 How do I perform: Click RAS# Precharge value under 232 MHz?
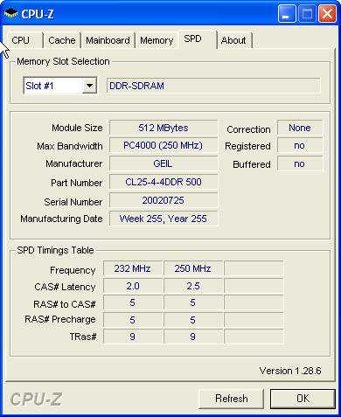pyautogui.click(x=133, y=320)
